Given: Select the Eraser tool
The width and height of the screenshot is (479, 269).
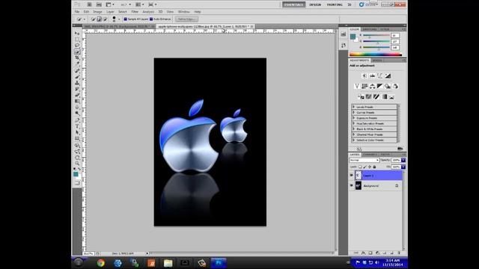Looking at the screenshot, I should (77, 95).
